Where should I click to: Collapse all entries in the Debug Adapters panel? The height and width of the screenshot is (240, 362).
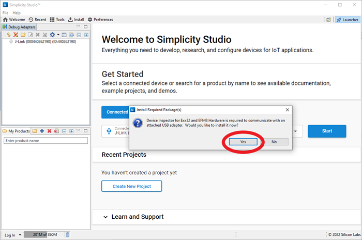[x=79, y=35]
